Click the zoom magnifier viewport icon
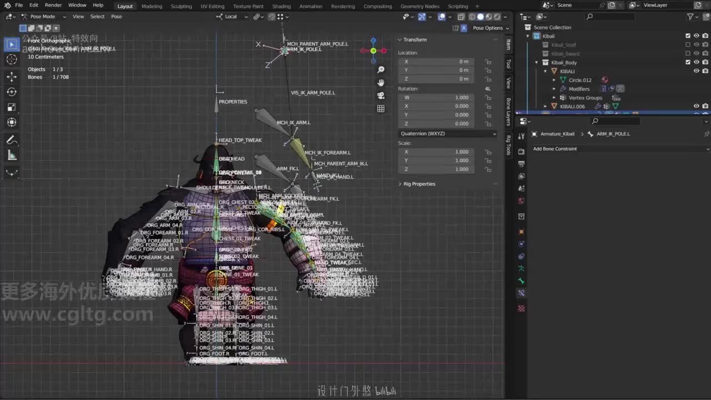The height and width of the screenshot is (400, 711). 380,69
